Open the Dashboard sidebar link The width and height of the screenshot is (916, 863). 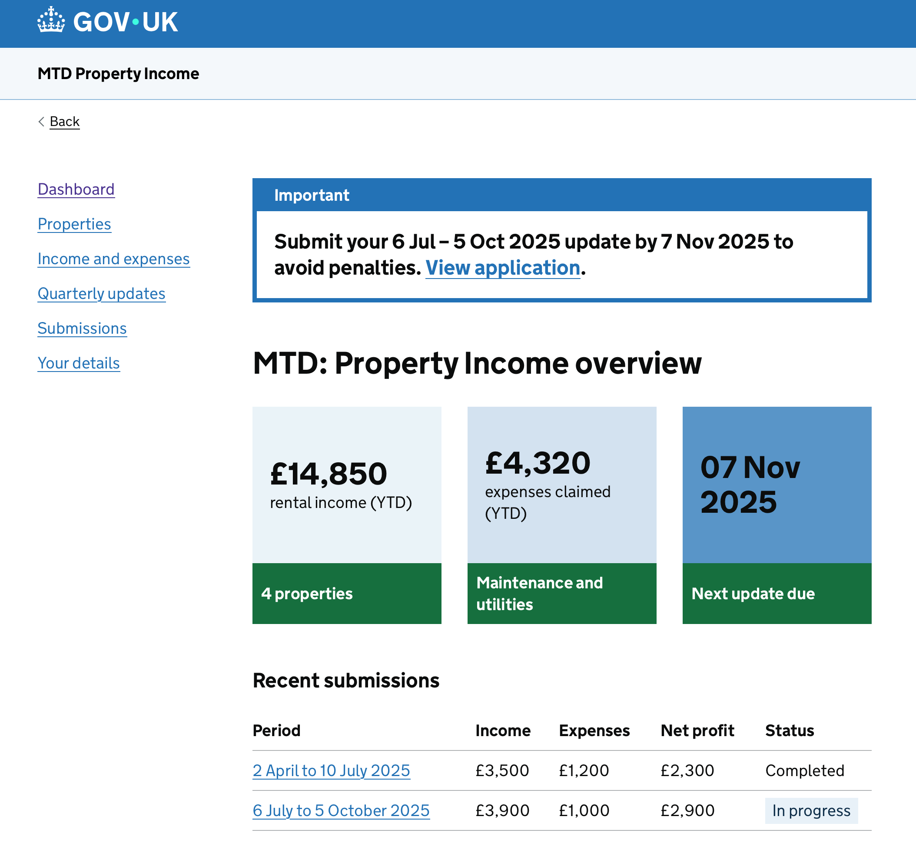(76, 189)
